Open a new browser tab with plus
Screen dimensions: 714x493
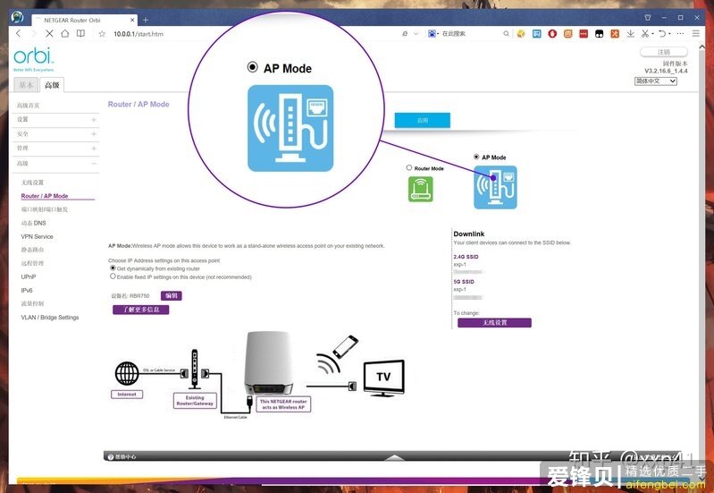click(x=146, y=20)
